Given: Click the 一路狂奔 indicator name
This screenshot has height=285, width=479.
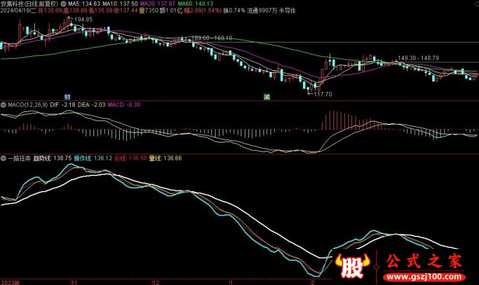Looking at the screenshot, I should point(19,158).
